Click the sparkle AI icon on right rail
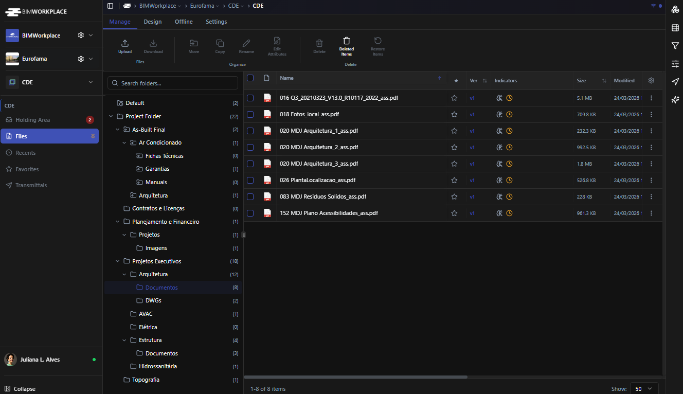683x394 pixels. click(x=675, y=100)
